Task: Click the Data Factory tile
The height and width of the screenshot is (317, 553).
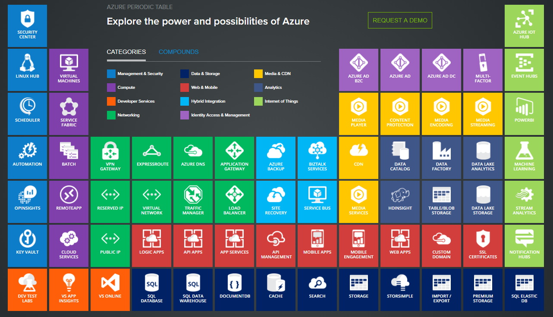Action: coord(441,157)
